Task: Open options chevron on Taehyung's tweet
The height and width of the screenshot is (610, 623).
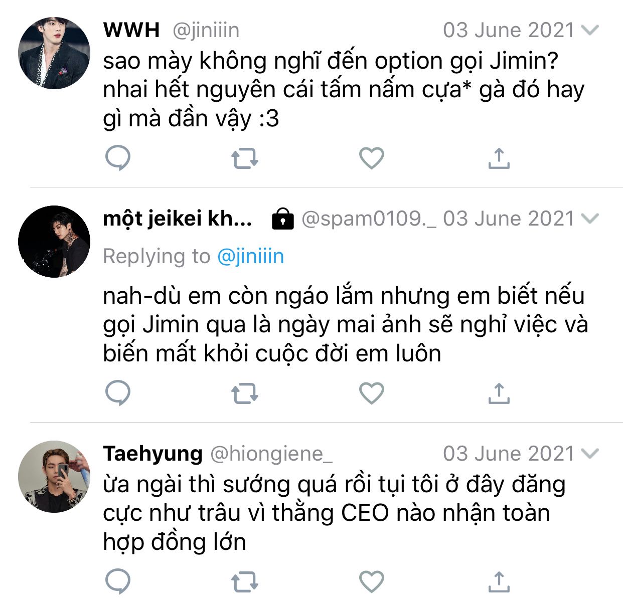Action: [590, 454]
